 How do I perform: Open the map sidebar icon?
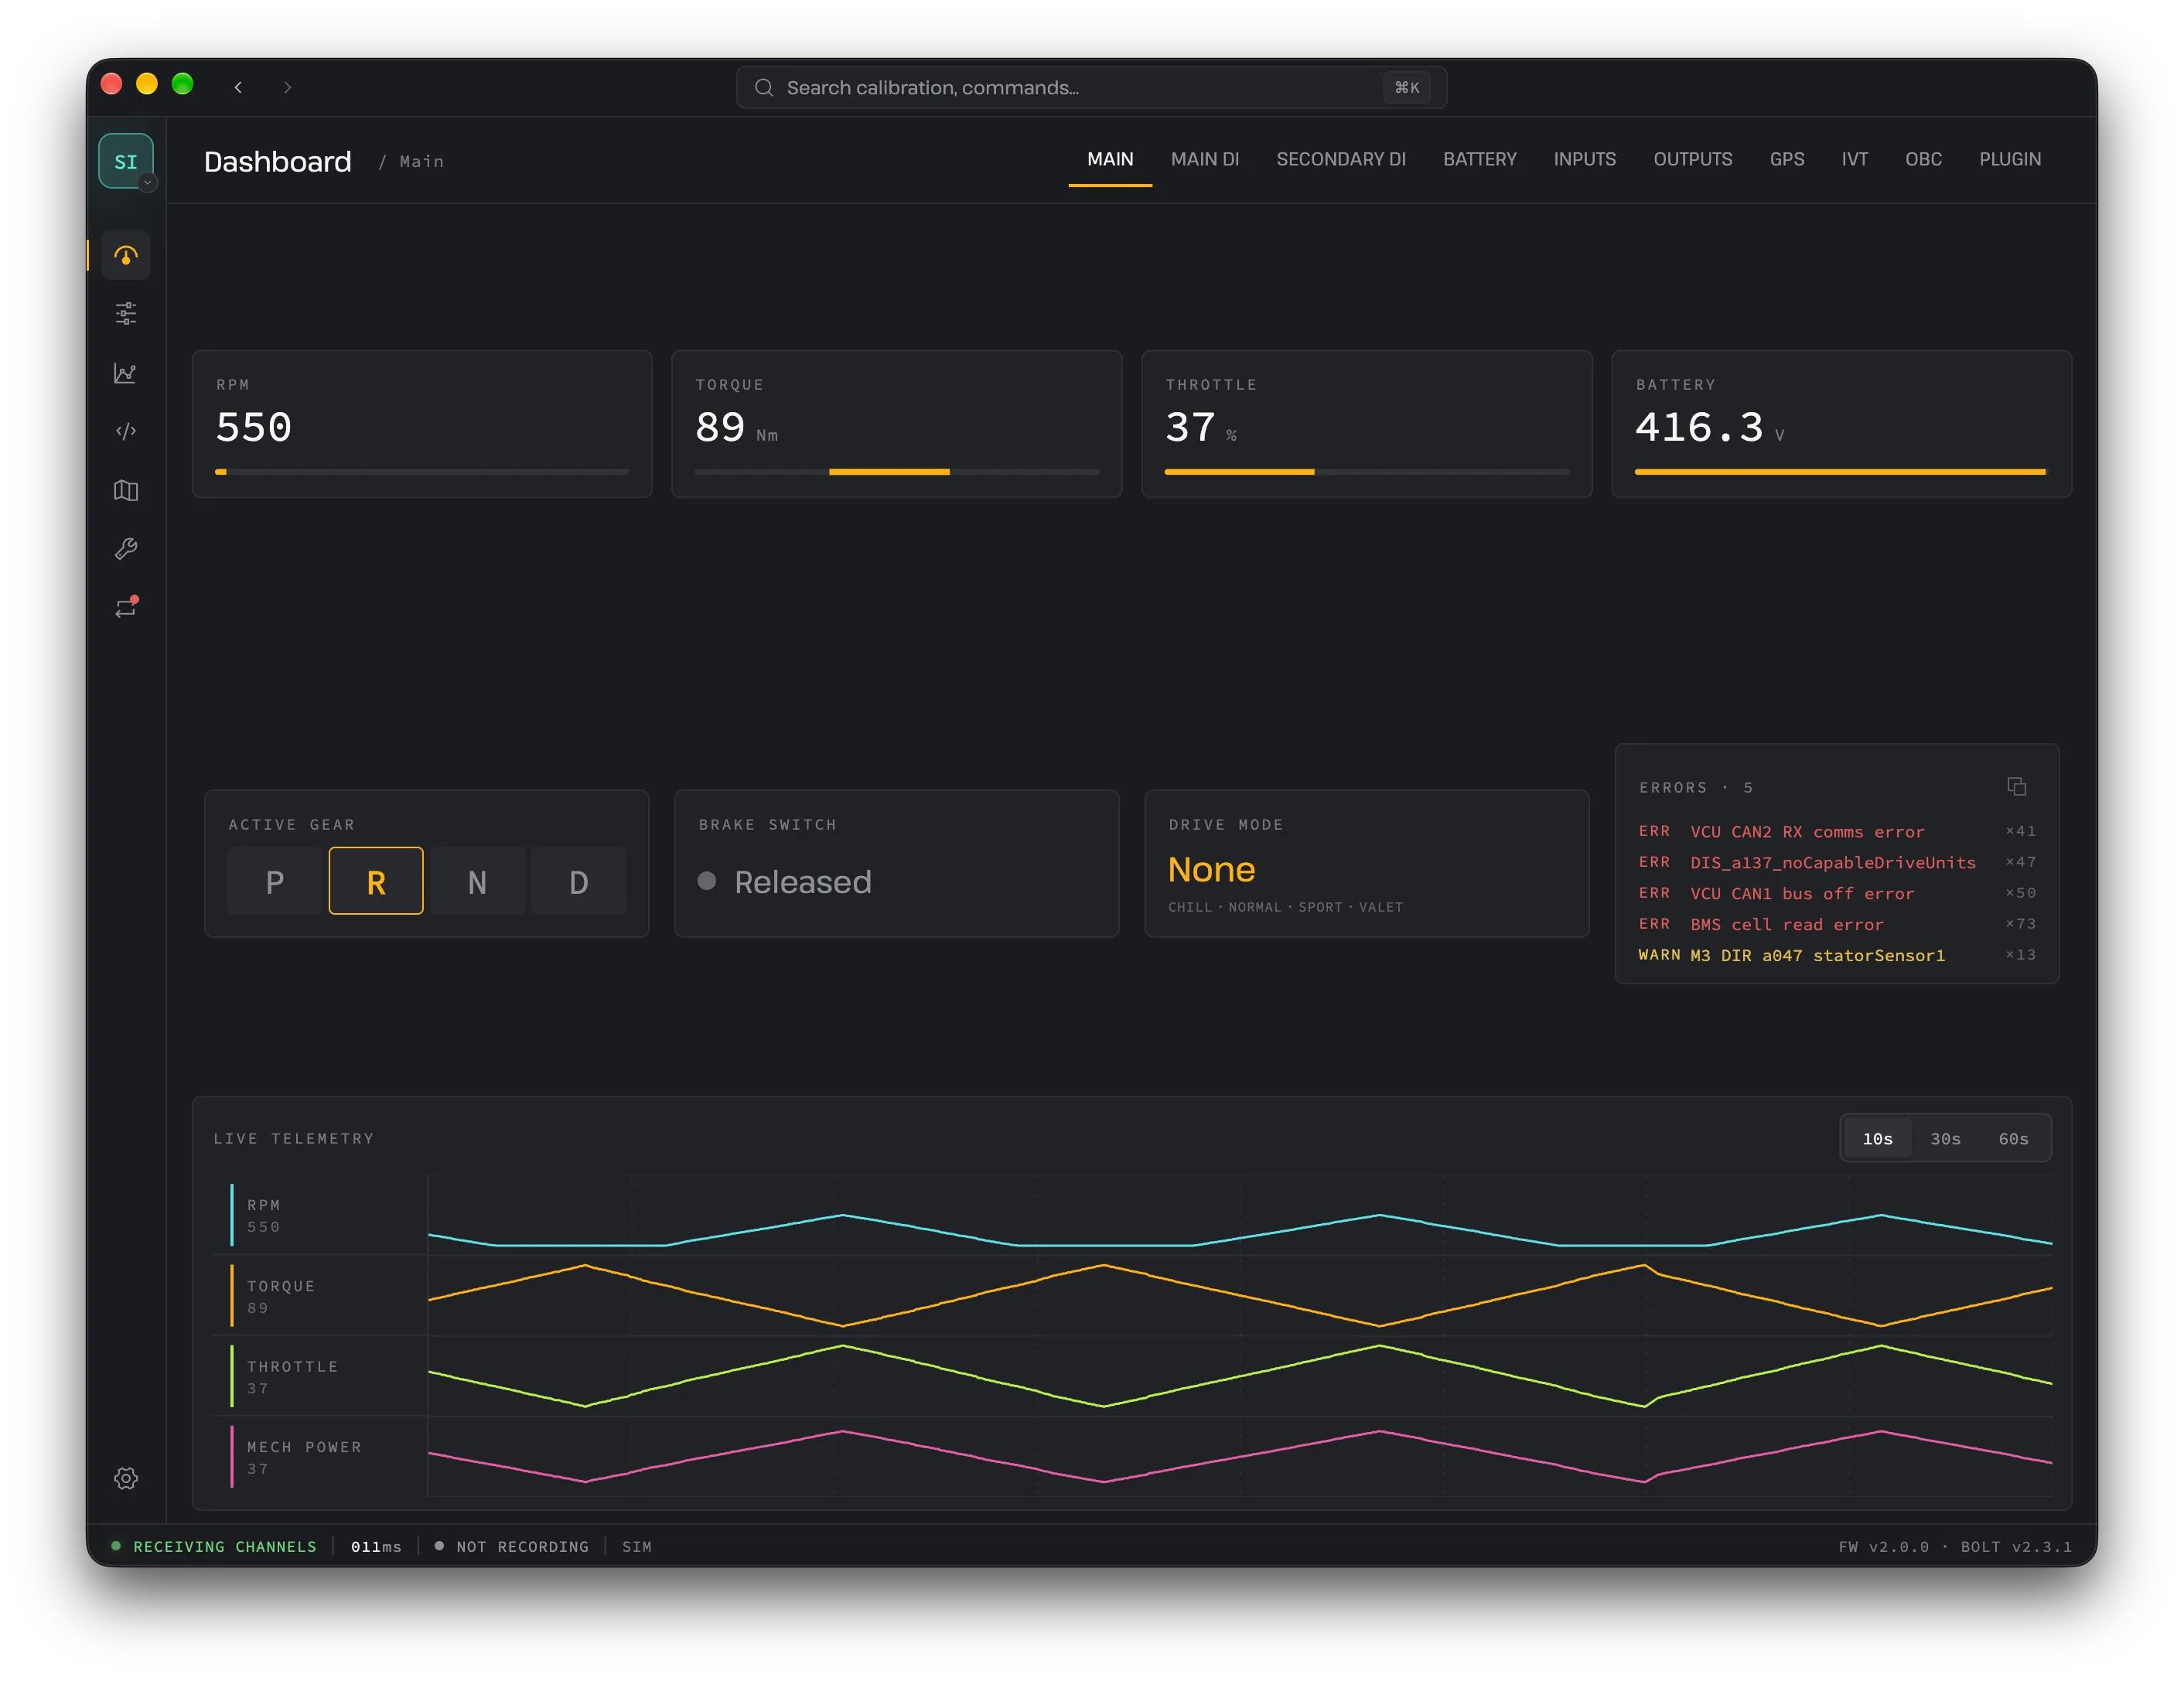[x=126, y=490]
